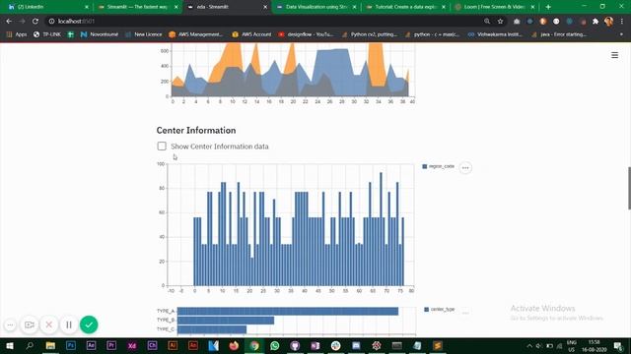This screenshot has height=354, width=631.
Task: Close the LinkedIn tab
Action: pos(87,7)
